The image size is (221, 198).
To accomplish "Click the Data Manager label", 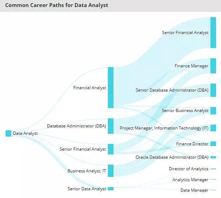I will click(194, 190).
